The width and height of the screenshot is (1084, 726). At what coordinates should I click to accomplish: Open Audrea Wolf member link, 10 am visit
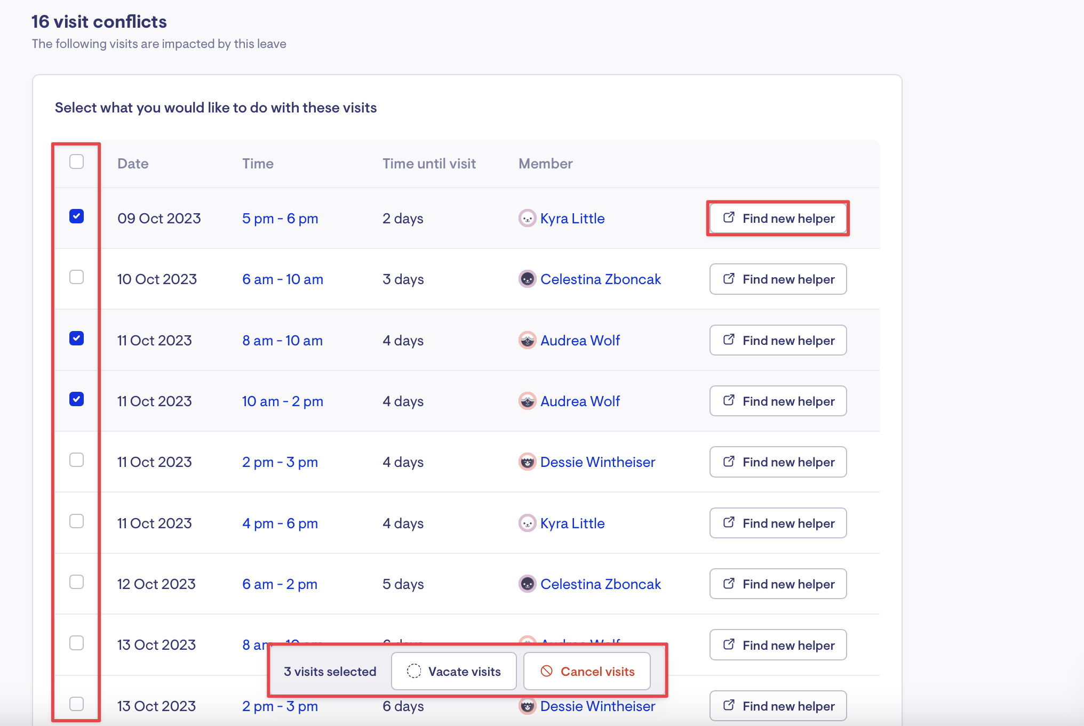(x=580, y=401)
